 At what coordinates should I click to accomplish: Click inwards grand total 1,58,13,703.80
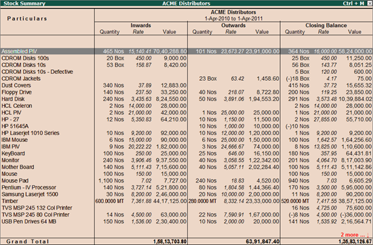(x=170, y=242)
